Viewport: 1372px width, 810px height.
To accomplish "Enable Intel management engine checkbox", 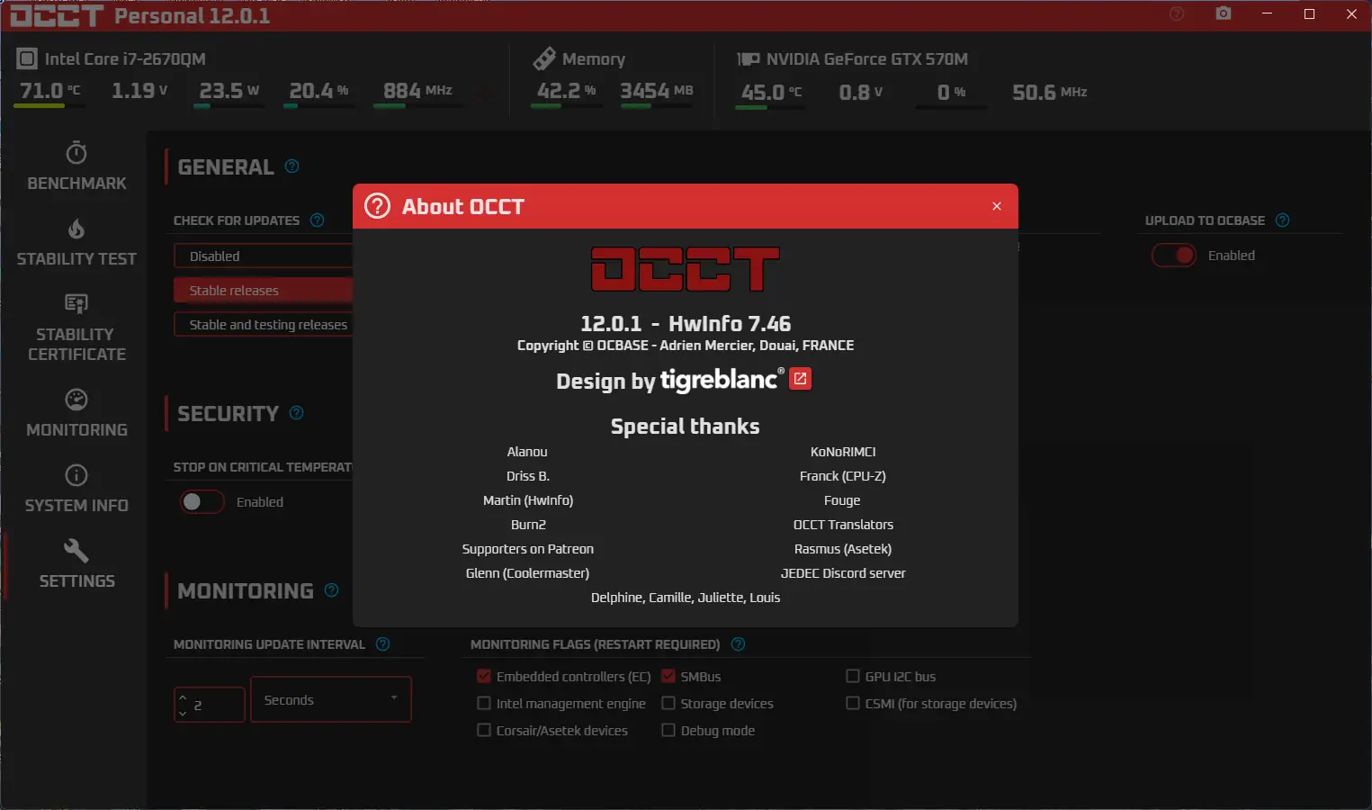I will pos(484,703).
